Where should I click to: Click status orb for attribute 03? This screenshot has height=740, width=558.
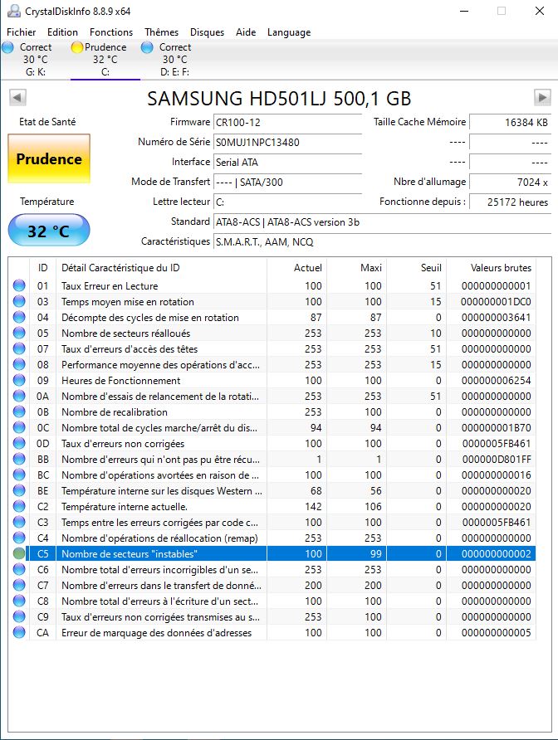pos(19,301)
